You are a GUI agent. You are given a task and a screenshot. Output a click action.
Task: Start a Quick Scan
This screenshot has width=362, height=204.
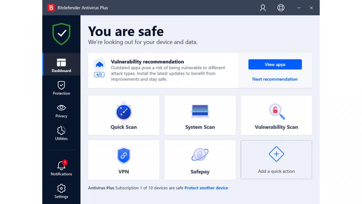coord(124,116)
